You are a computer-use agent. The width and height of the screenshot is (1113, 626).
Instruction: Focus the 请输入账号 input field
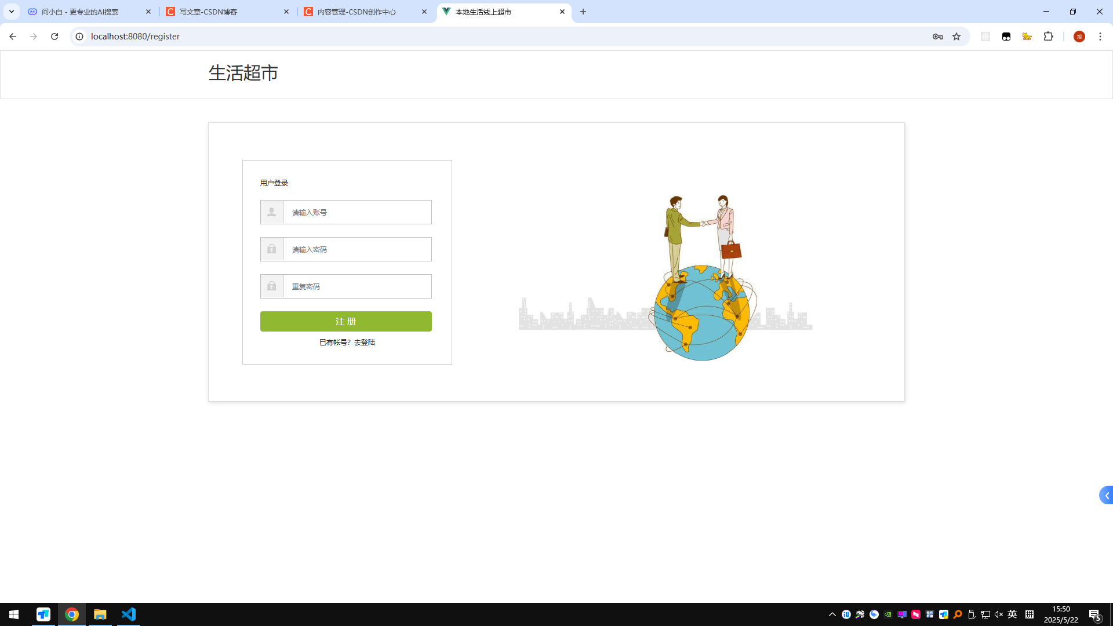click(x=357, y=213)
